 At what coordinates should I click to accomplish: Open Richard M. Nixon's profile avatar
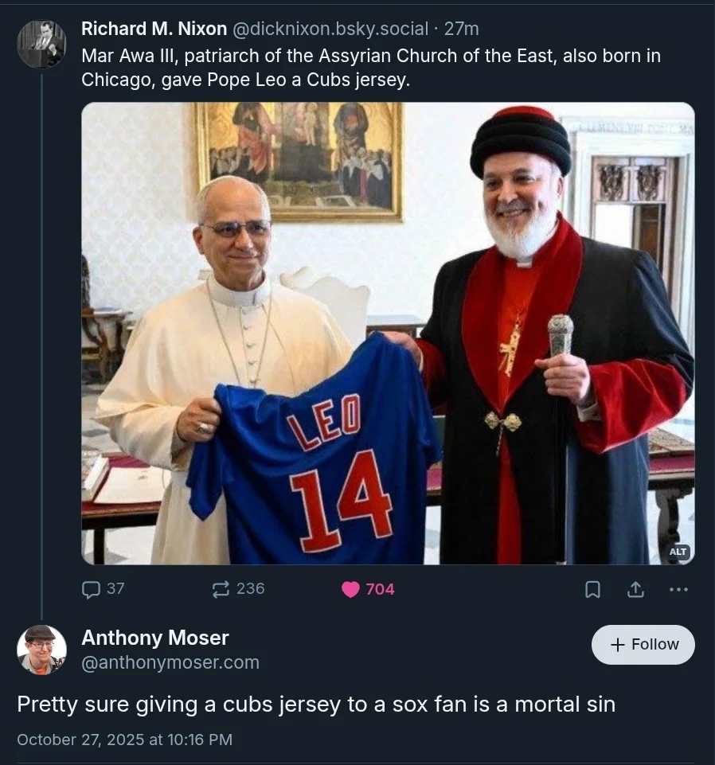click(41, 44)
